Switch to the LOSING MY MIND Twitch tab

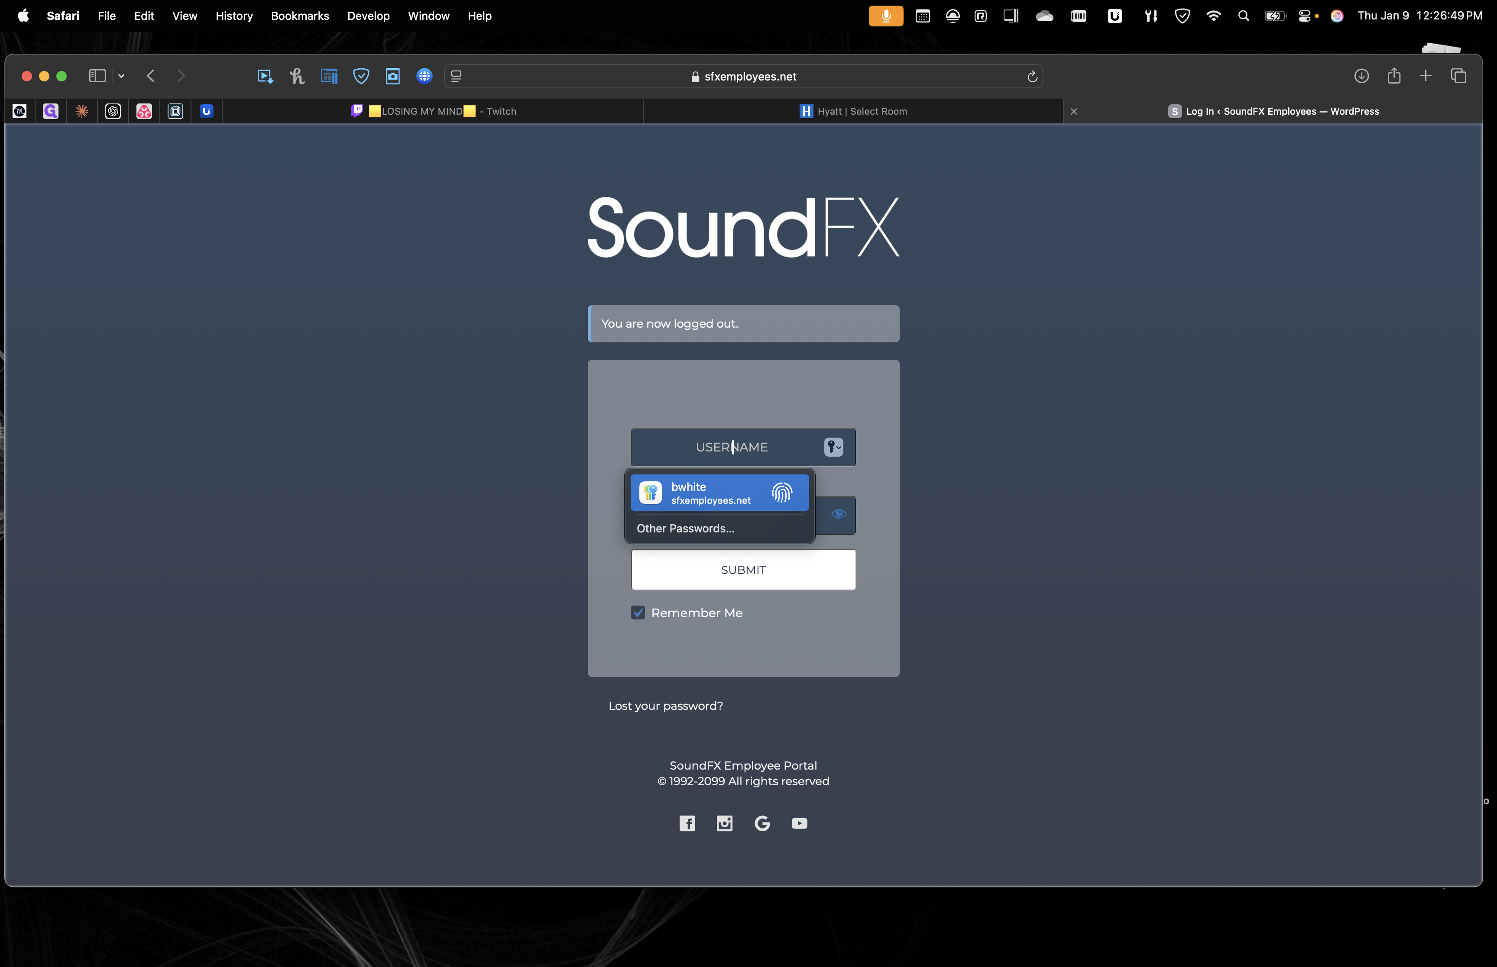(x=433, y=111)
